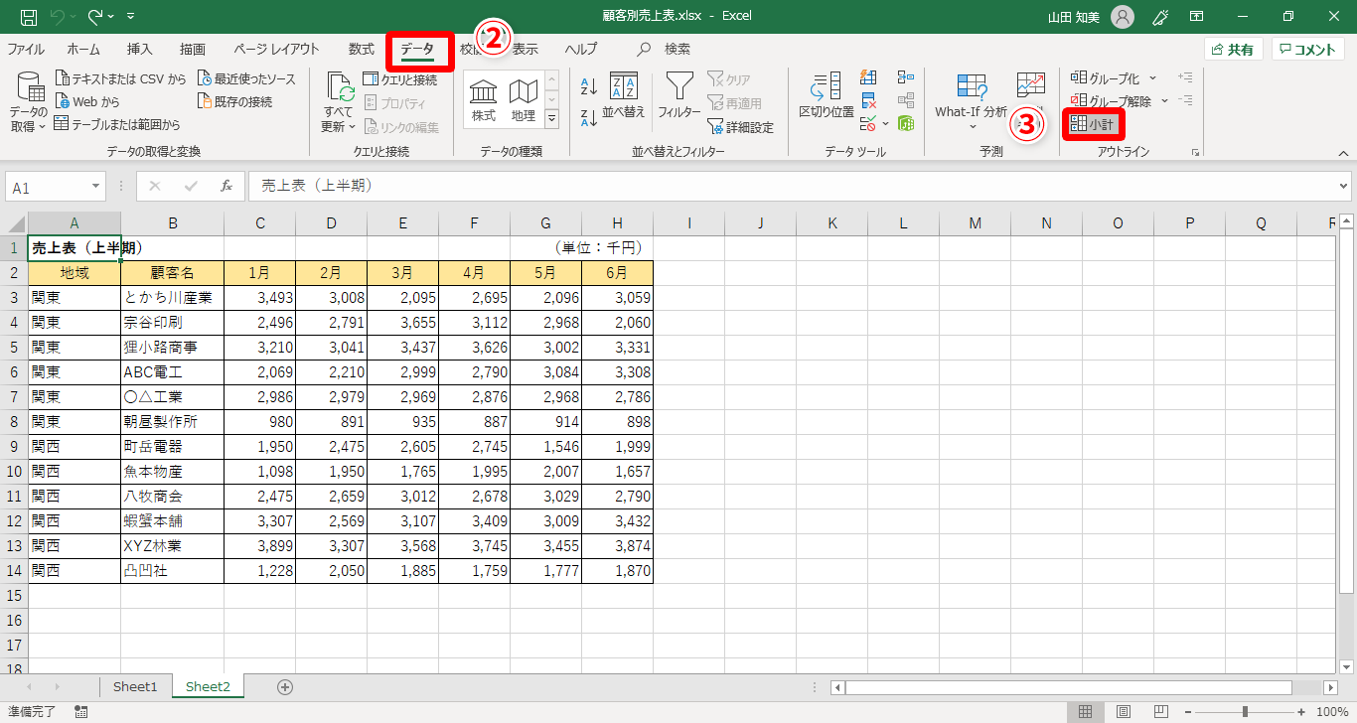The width and height of the screenshot is (1357, 723).
Task: Open the グループ解除 dropdown arrow
Action: click(x=1165, y=100)
